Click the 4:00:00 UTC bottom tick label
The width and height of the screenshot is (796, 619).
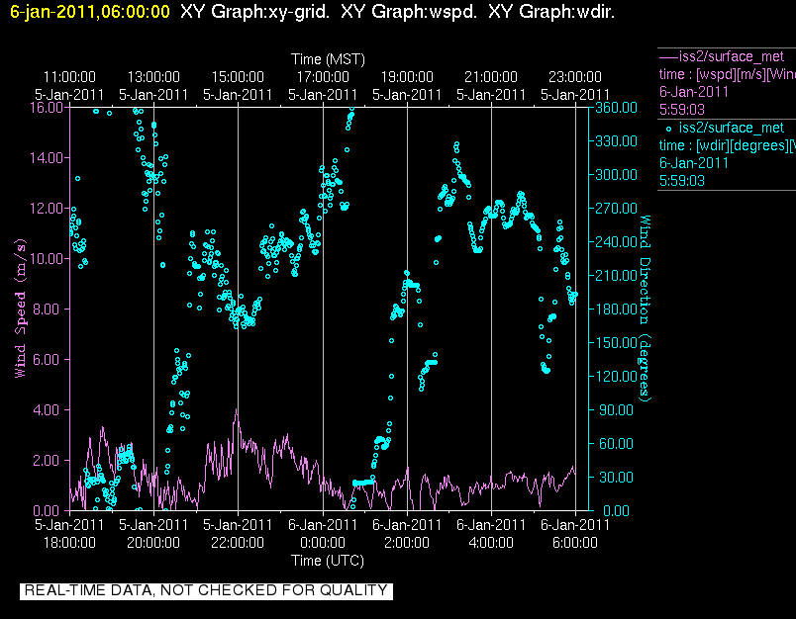pos(491,543)
